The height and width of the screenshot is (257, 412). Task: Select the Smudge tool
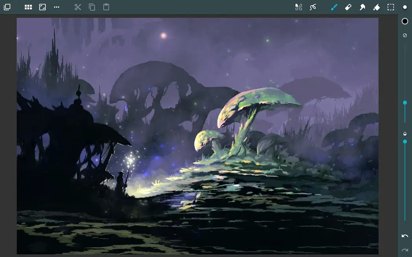[362, 7]
